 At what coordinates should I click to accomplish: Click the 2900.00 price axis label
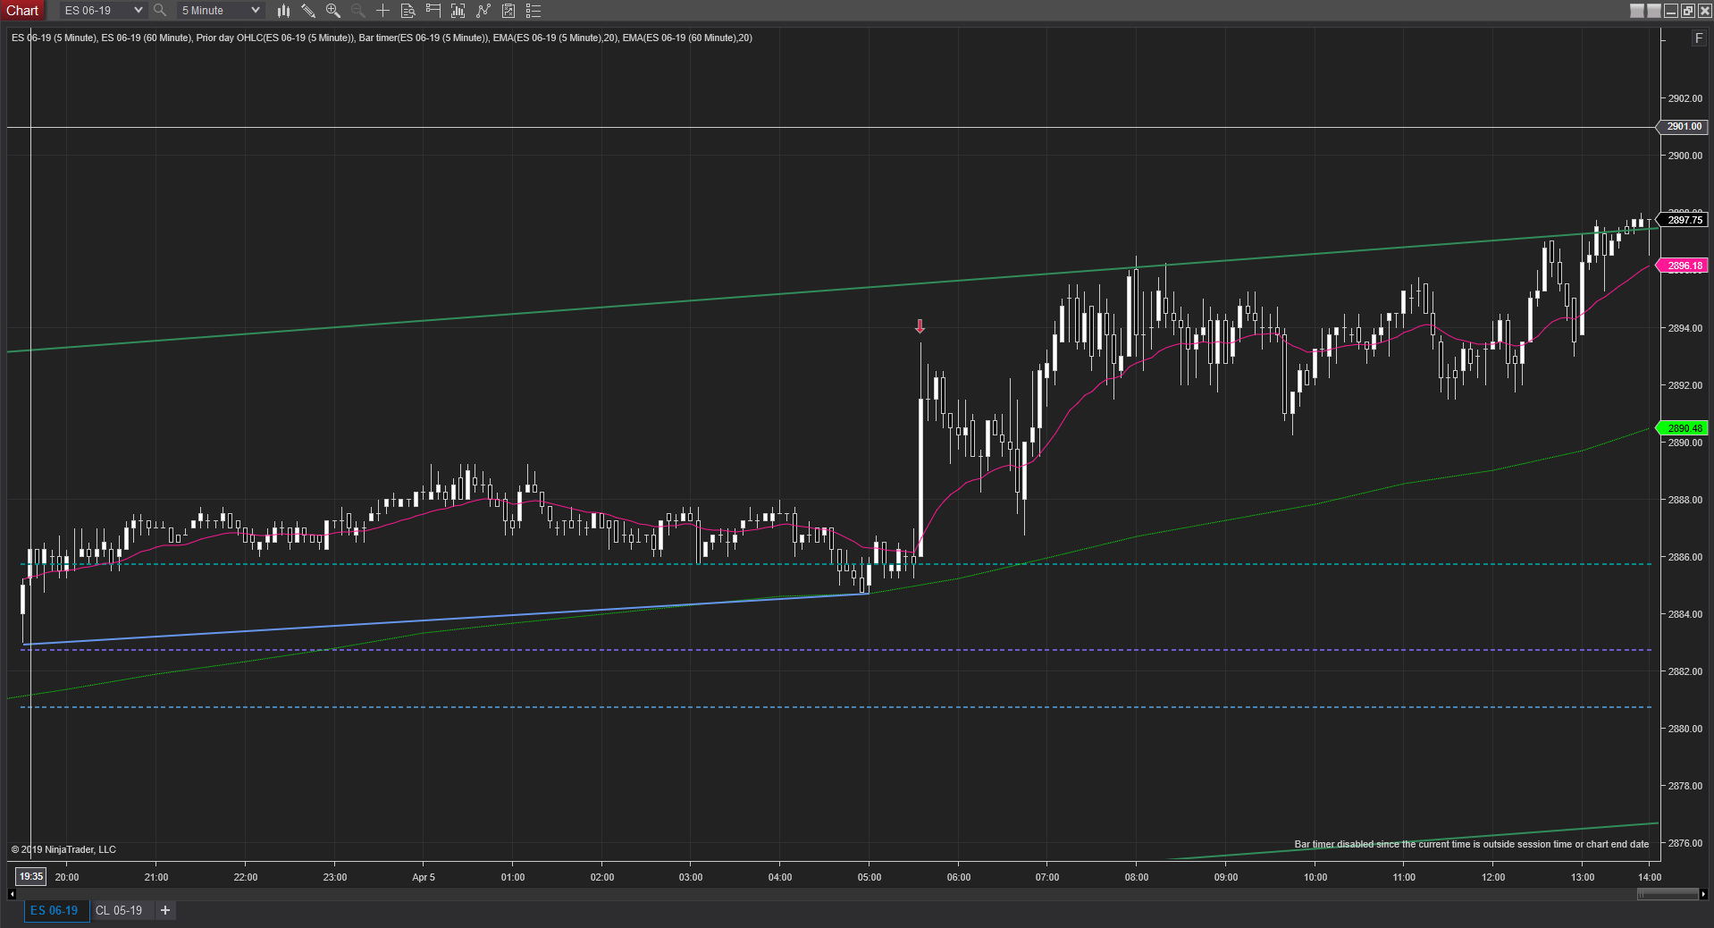point(1685,156)
